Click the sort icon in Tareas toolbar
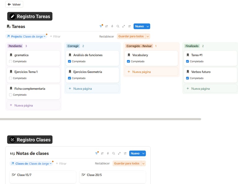The height and width of the screenshot is (184, 238). (107, 26)
